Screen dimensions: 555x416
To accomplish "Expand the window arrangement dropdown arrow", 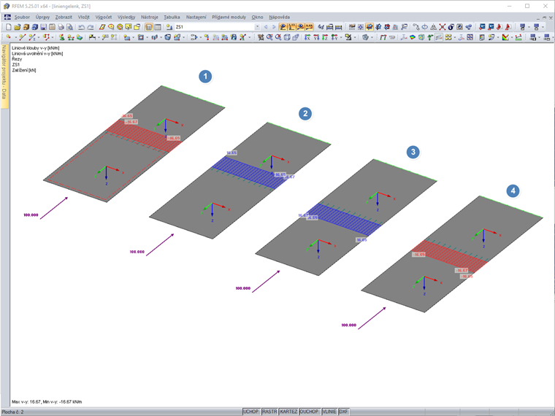I will 529,27.
